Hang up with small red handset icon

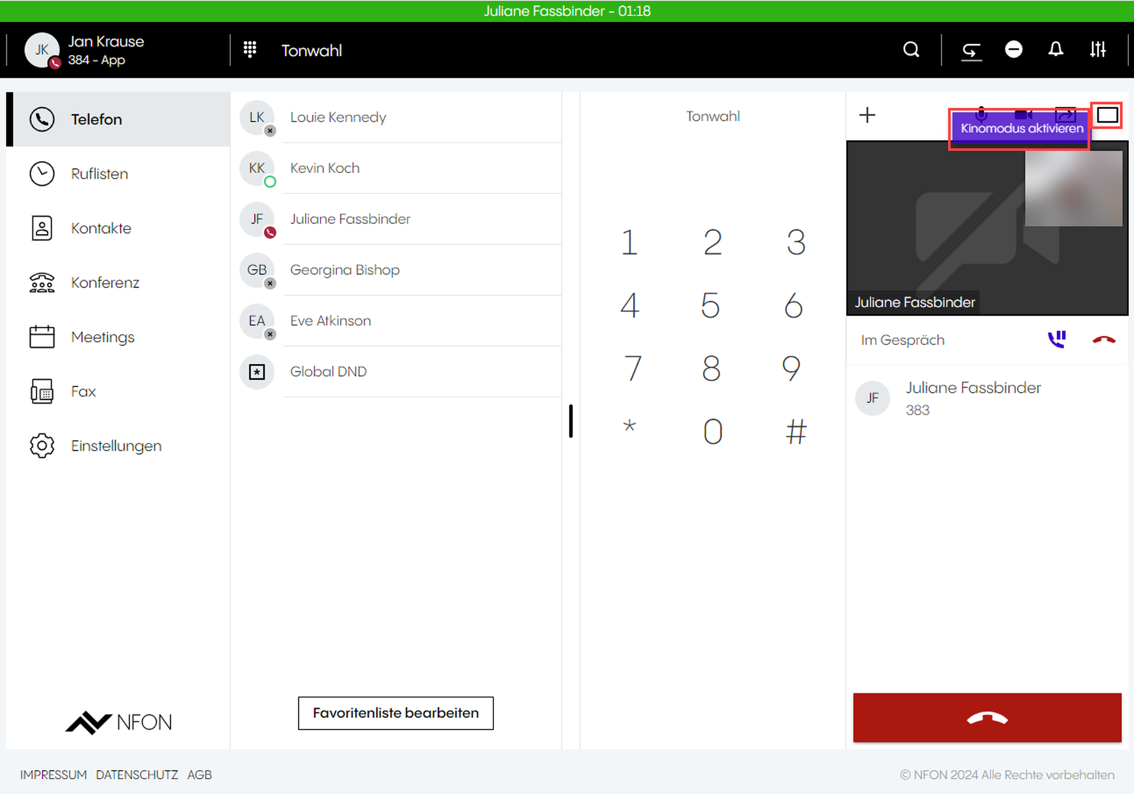[1103, 340]
